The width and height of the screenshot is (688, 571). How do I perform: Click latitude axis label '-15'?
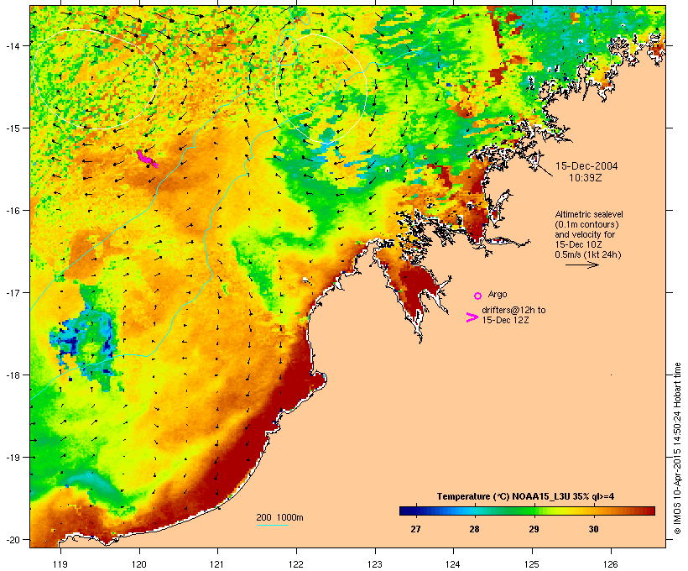pyautogui.click(x=13, y=128)
